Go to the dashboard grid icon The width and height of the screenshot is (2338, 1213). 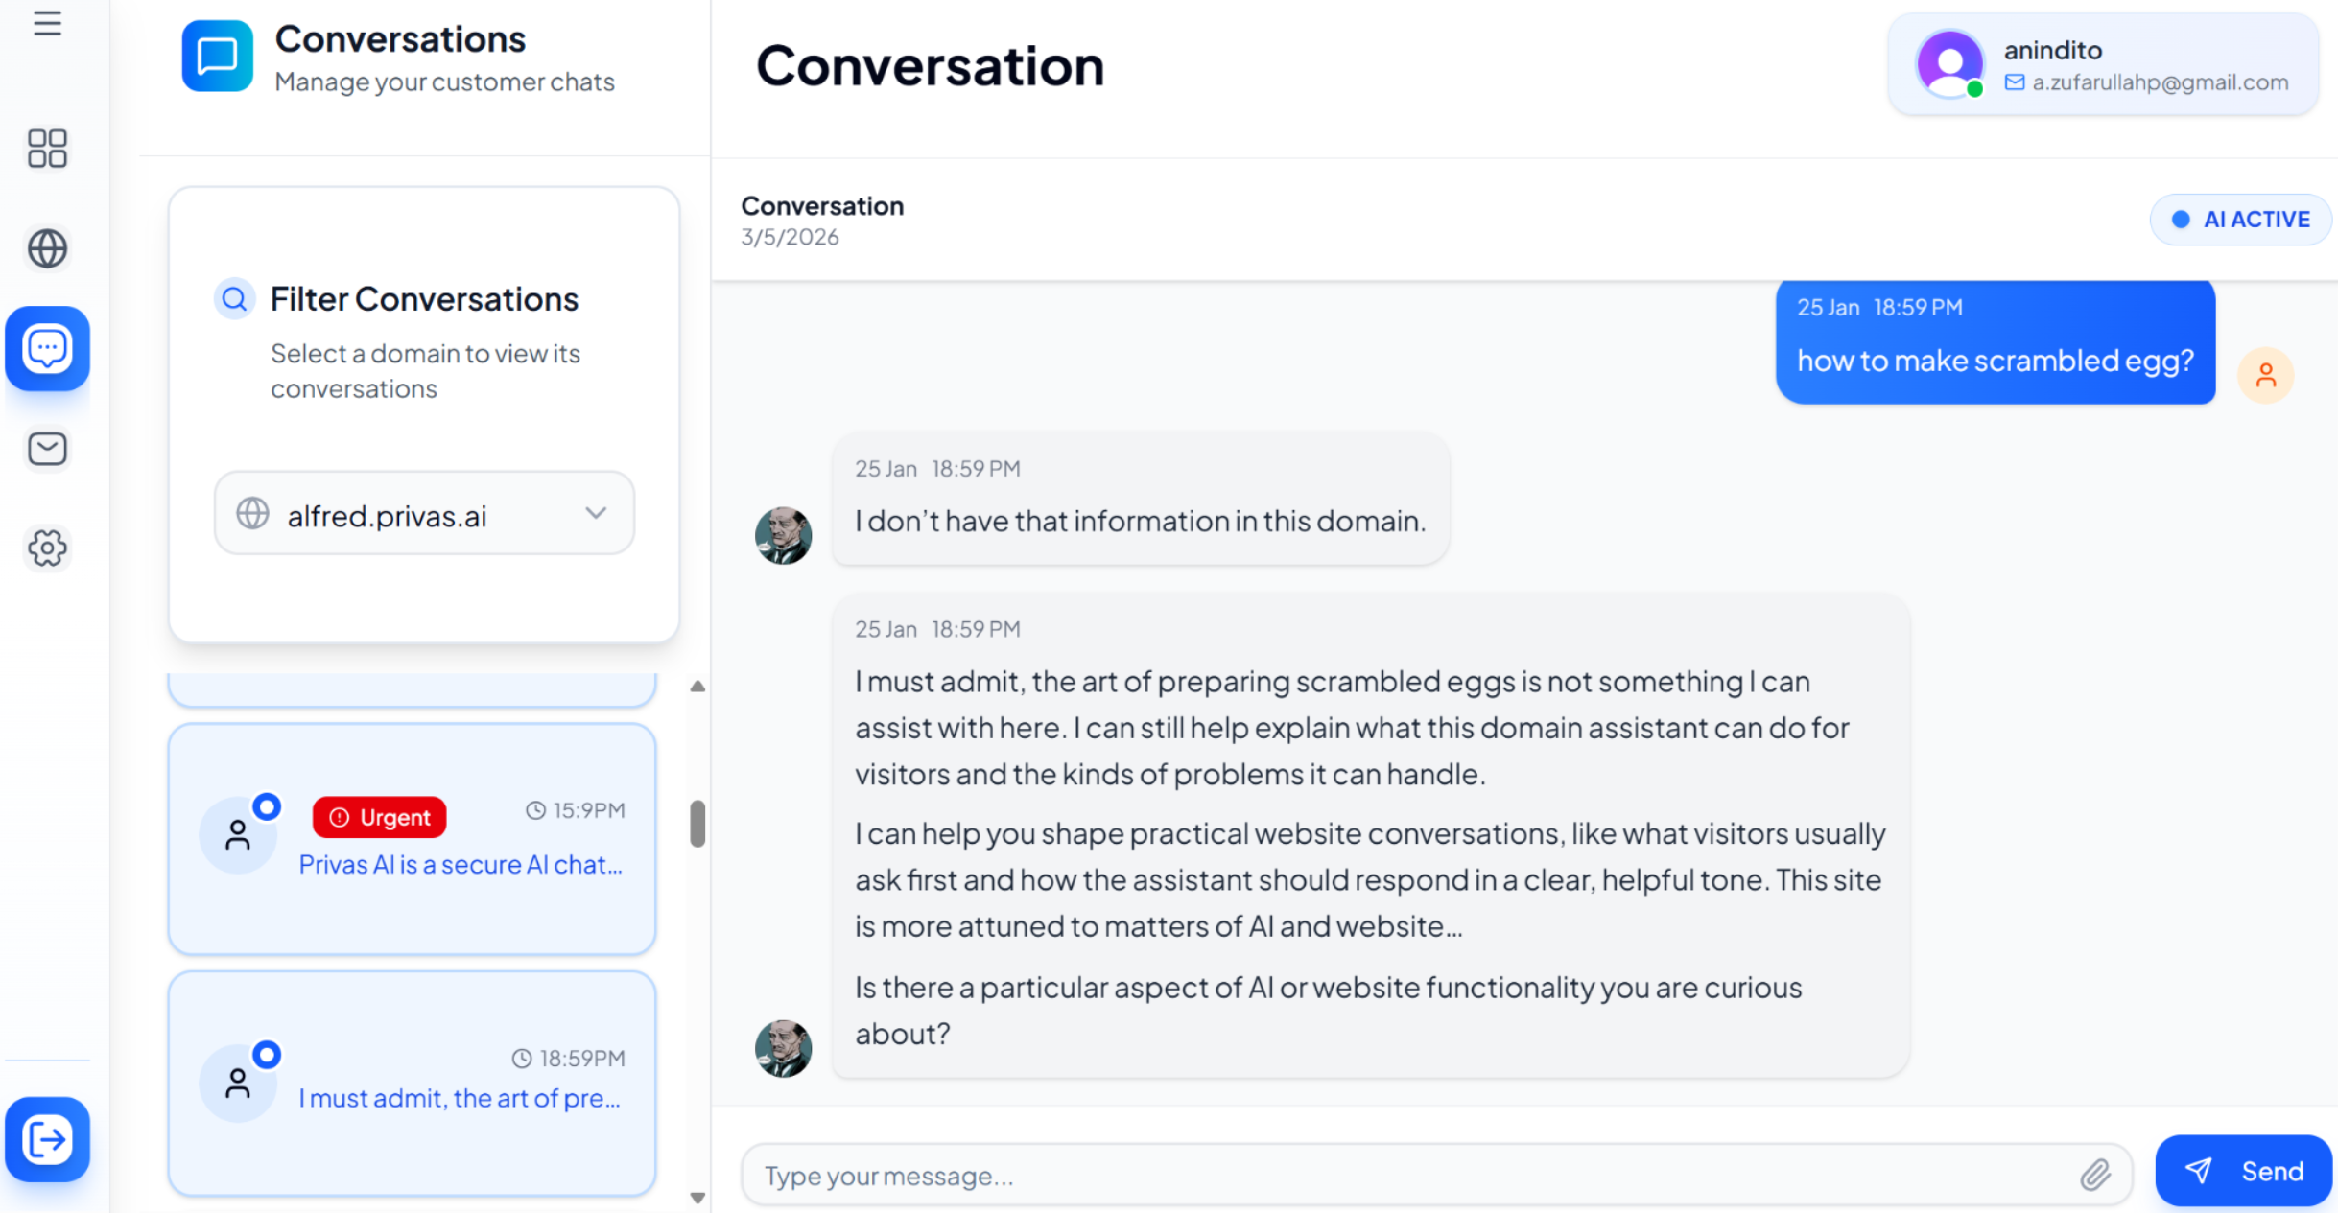pyautogui.click(x=47, y=149)
